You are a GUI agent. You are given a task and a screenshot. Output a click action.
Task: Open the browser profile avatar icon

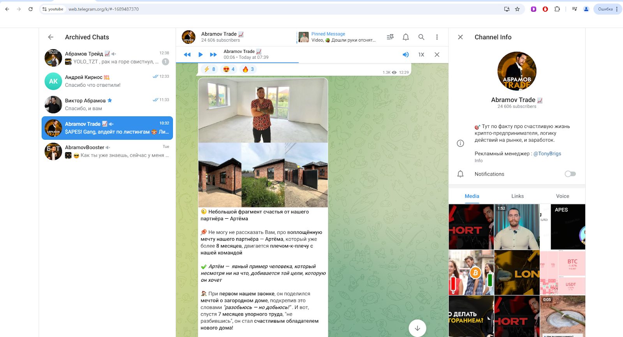point(586,9)
